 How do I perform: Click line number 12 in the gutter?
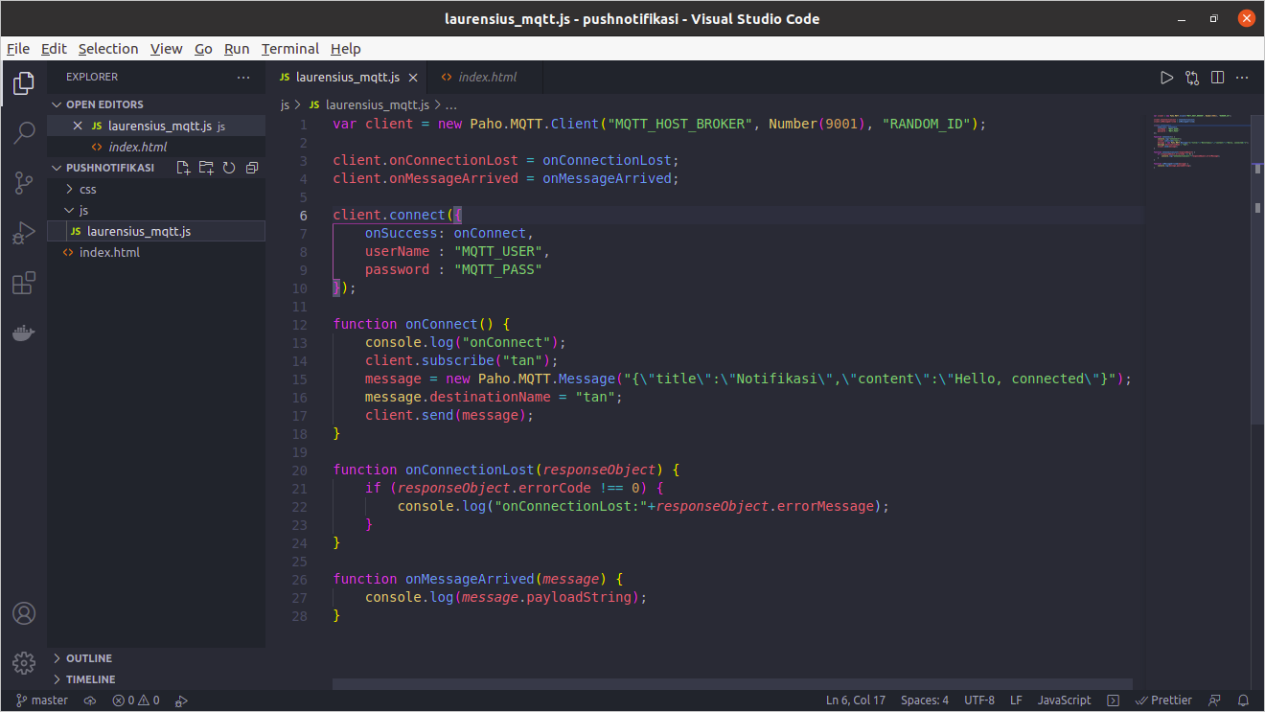click(x=299, y=324)
